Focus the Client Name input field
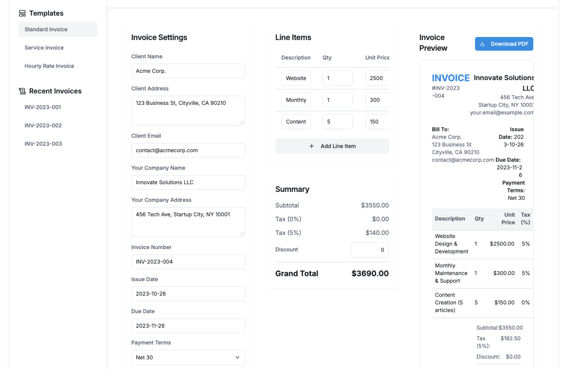This screenshot has width=567, height=369. click(188, 71)
